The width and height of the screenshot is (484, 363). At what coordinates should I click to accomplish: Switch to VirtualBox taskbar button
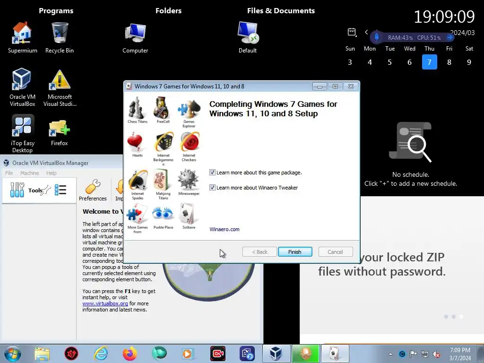coord(276,354)
